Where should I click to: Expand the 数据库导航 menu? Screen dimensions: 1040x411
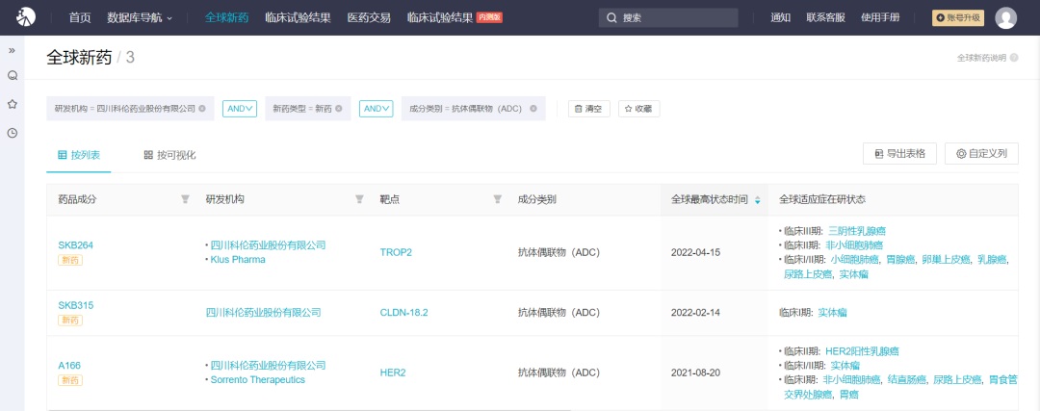coord(140,17)
